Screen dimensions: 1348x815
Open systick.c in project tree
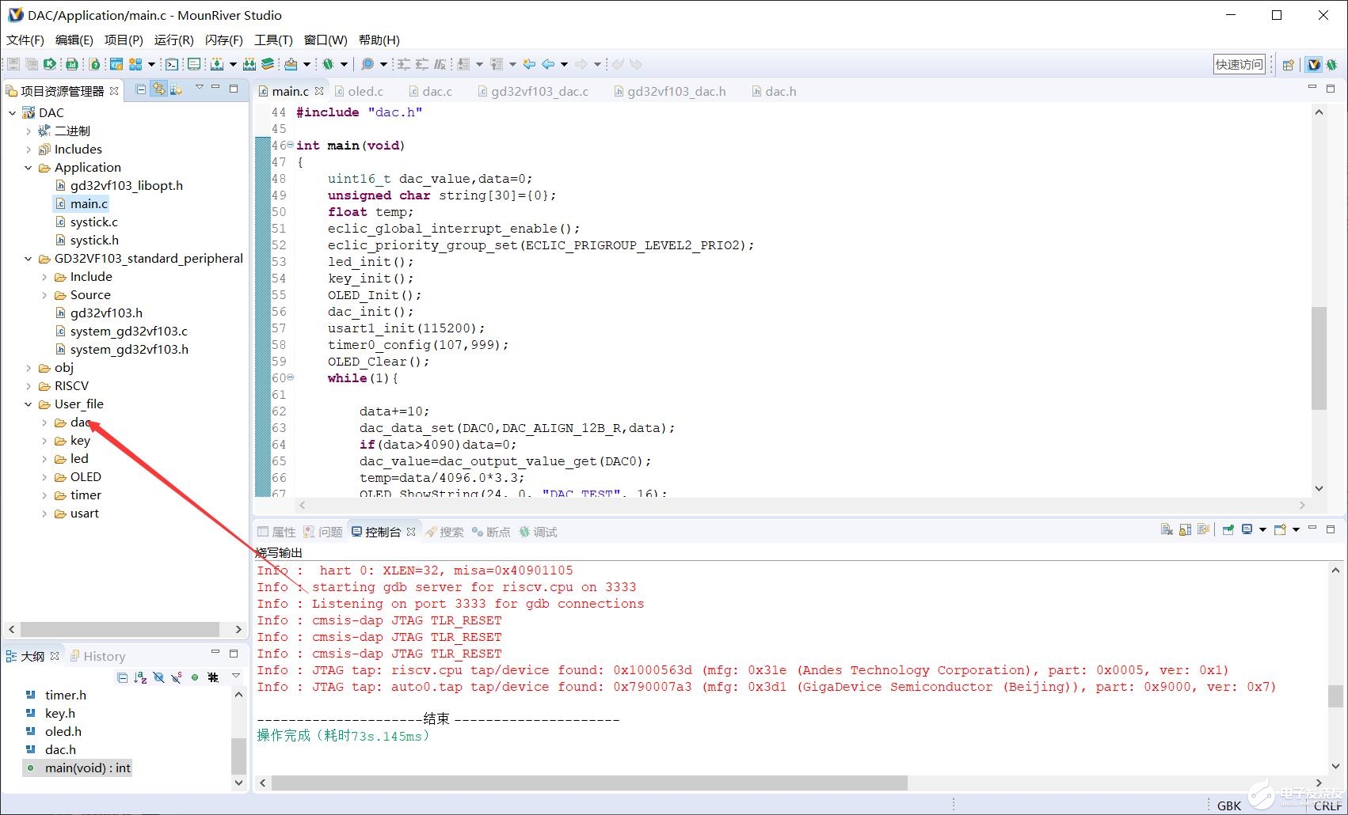tap(86, 222)
